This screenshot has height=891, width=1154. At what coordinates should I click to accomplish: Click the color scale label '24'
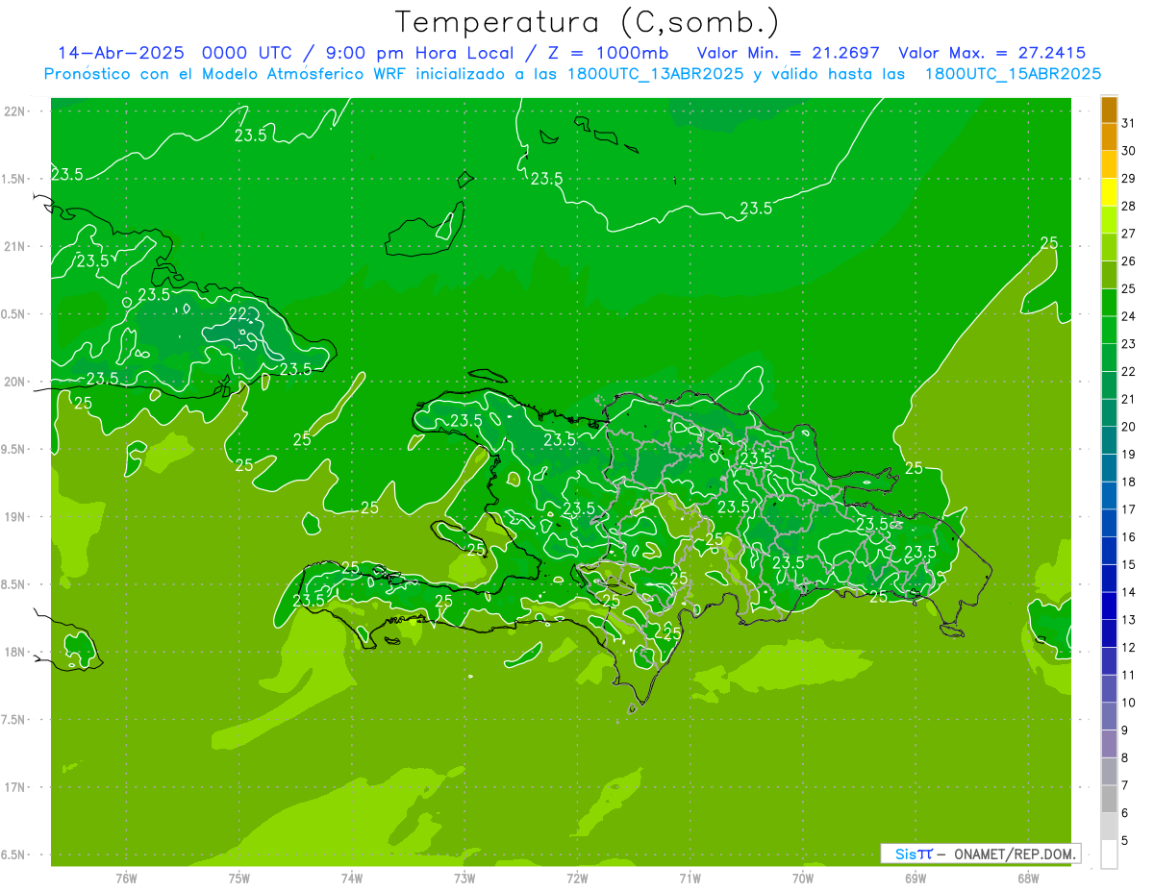coord(1129,316)
